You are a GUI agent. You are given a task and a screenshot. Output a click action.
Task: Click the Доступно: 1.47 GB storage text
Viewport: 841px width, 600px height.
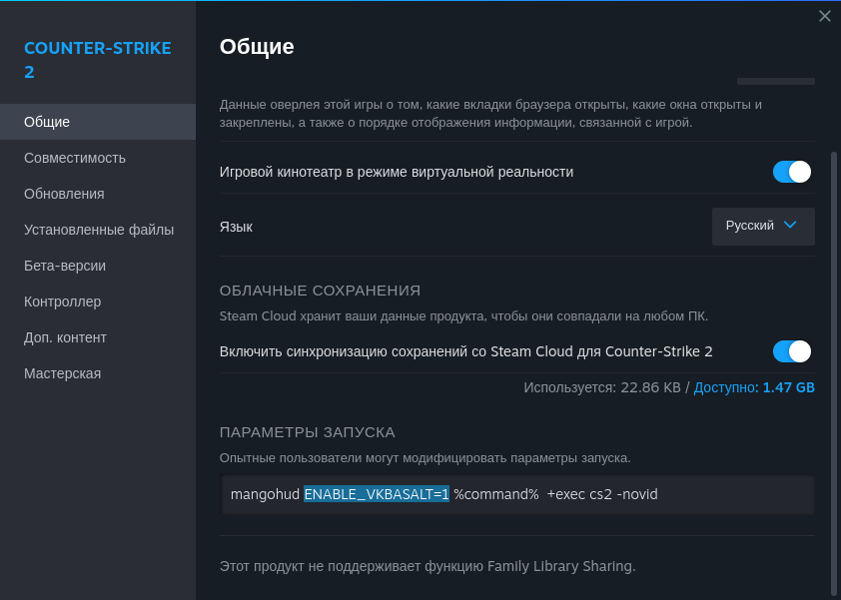754,387
